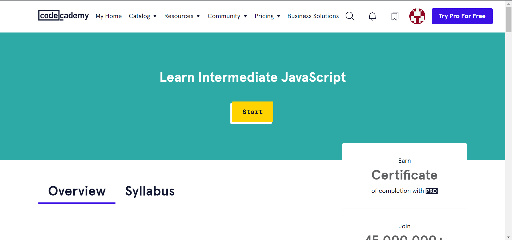Expand the Community dropdown

pyautogui.click(x=227, y=16)
